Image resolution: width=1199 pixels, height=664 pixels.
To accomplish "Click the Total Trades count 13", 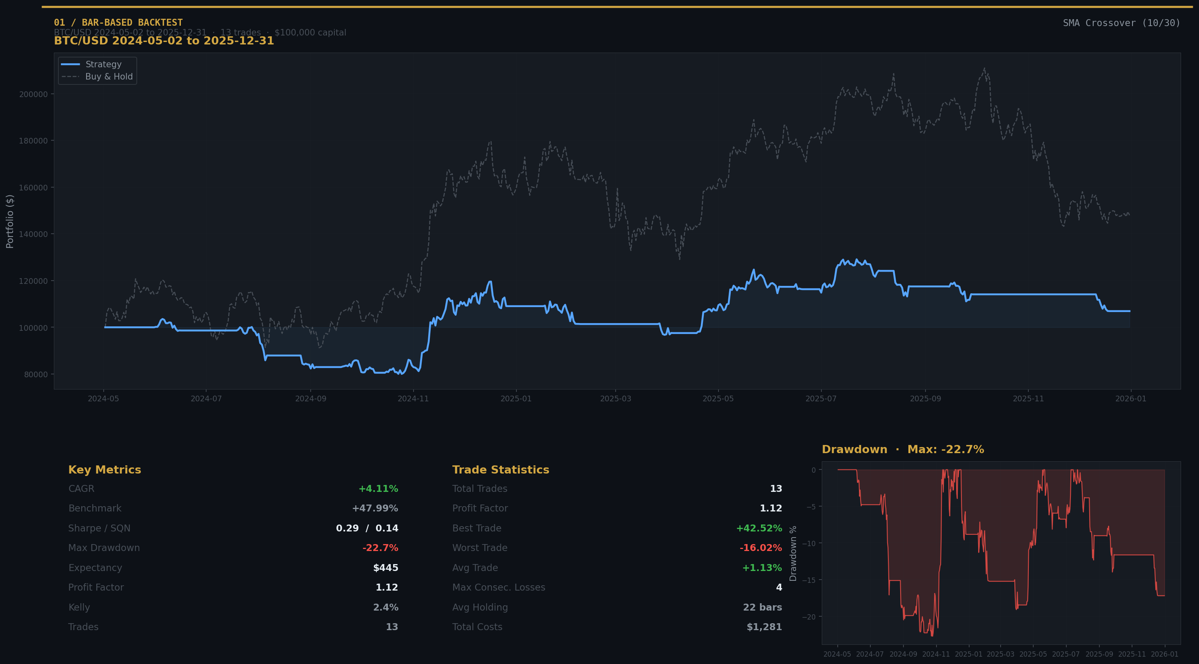I will [776, 488].
